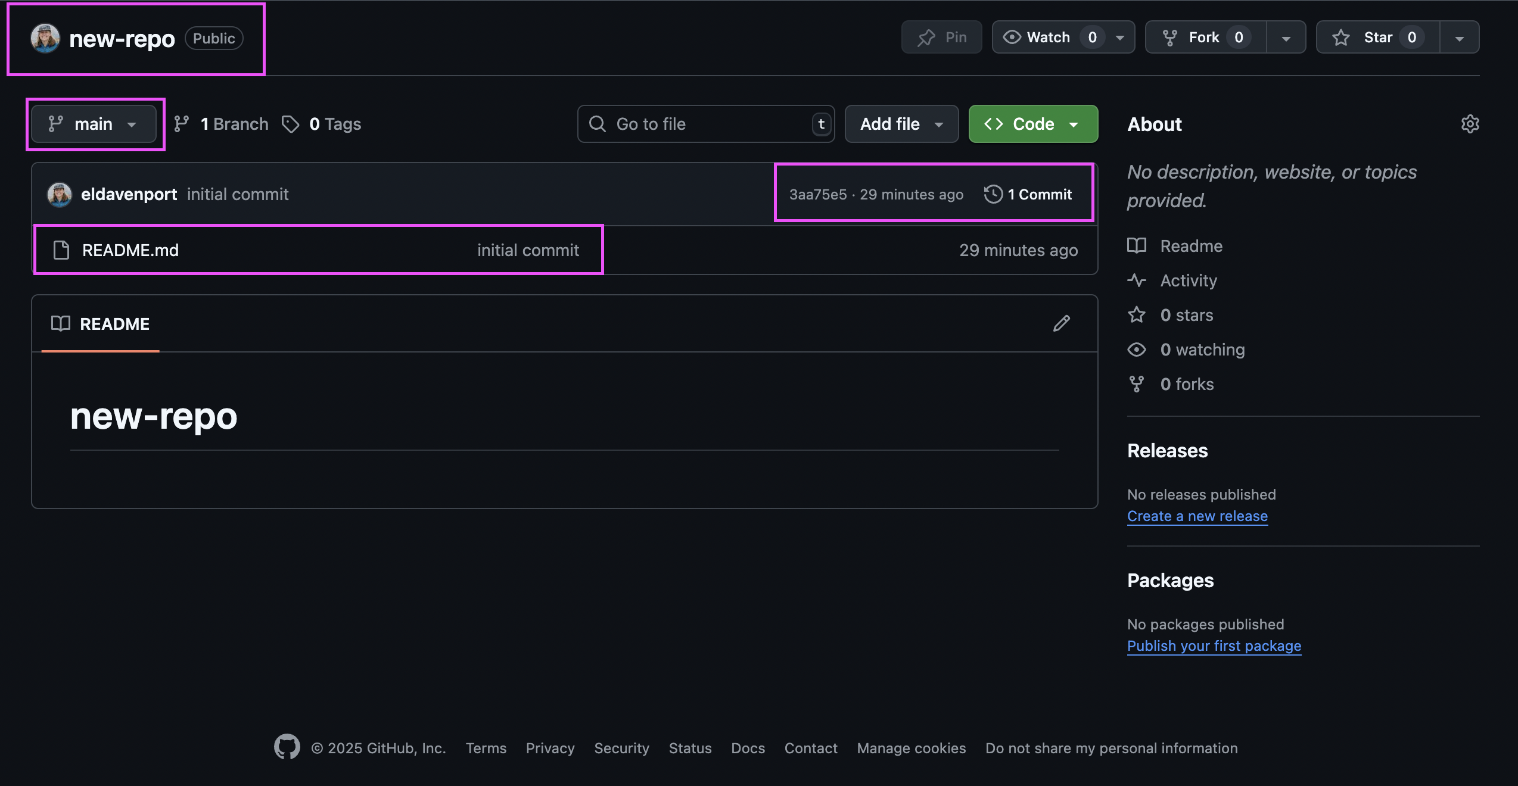Star the repository using the Star button
The image size is (1518, 786).
coord(1378,38)
